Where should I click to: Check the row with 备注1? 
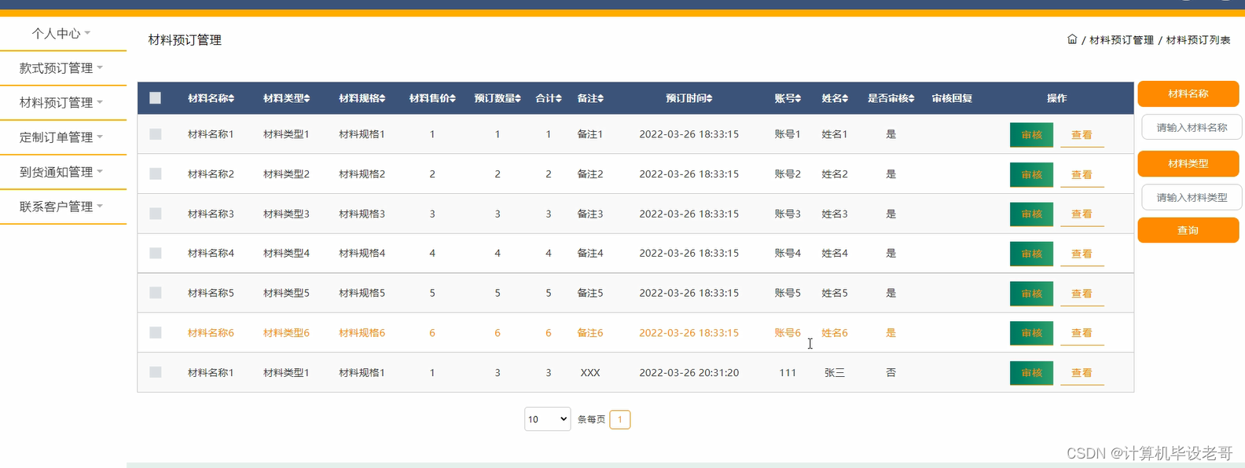(x=156, y=134)
